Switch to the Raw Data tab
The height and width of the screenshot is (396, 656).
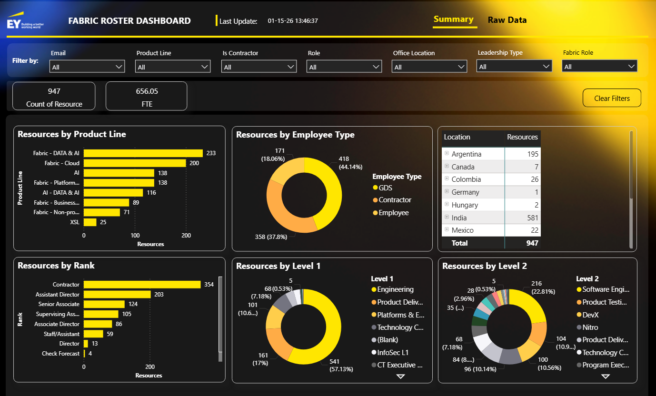point(507,20)
